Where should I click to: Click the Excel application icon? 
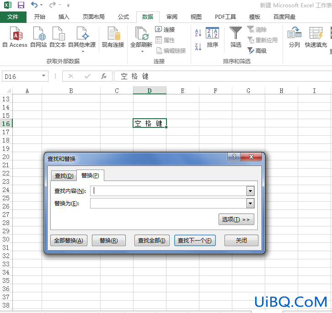click(8, 5)
